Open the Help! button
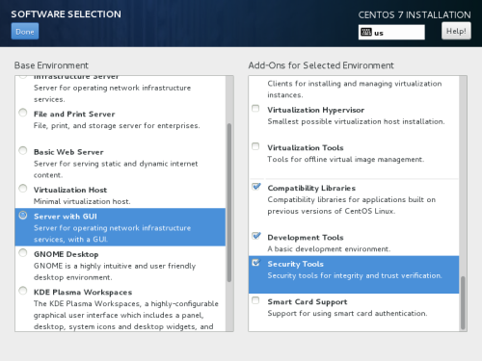Screen dimensions: 482x361 click(x=456, y=31)
